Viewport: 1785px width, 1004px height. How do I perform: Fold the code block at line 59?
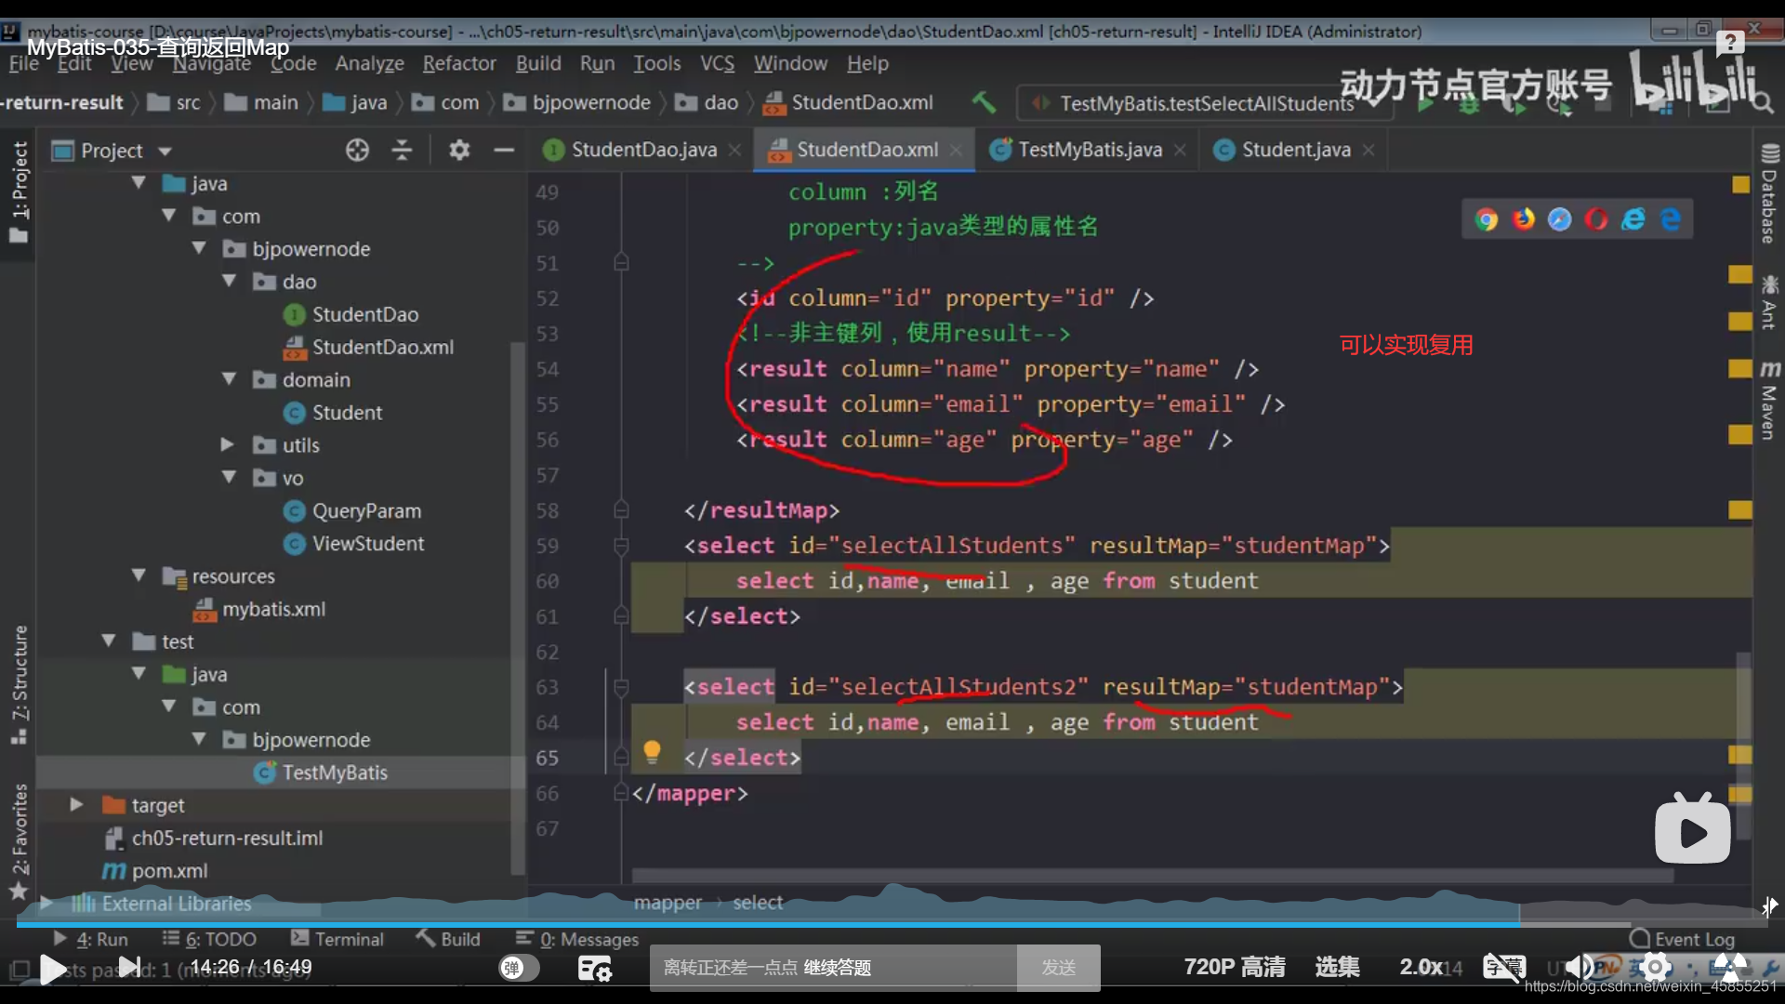click(x=621, y=546)
